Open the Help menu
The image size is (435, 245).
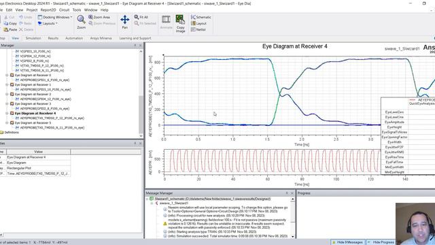(x=104, y=10)
